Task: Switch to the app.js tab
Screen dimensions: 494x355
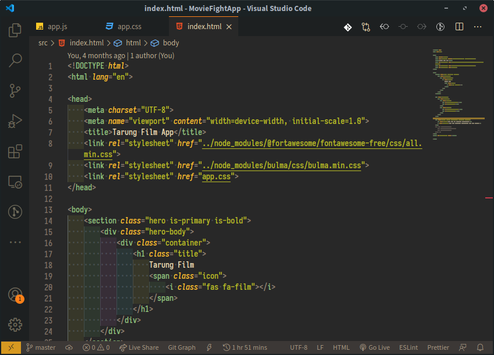Action: tap(57, 26)
